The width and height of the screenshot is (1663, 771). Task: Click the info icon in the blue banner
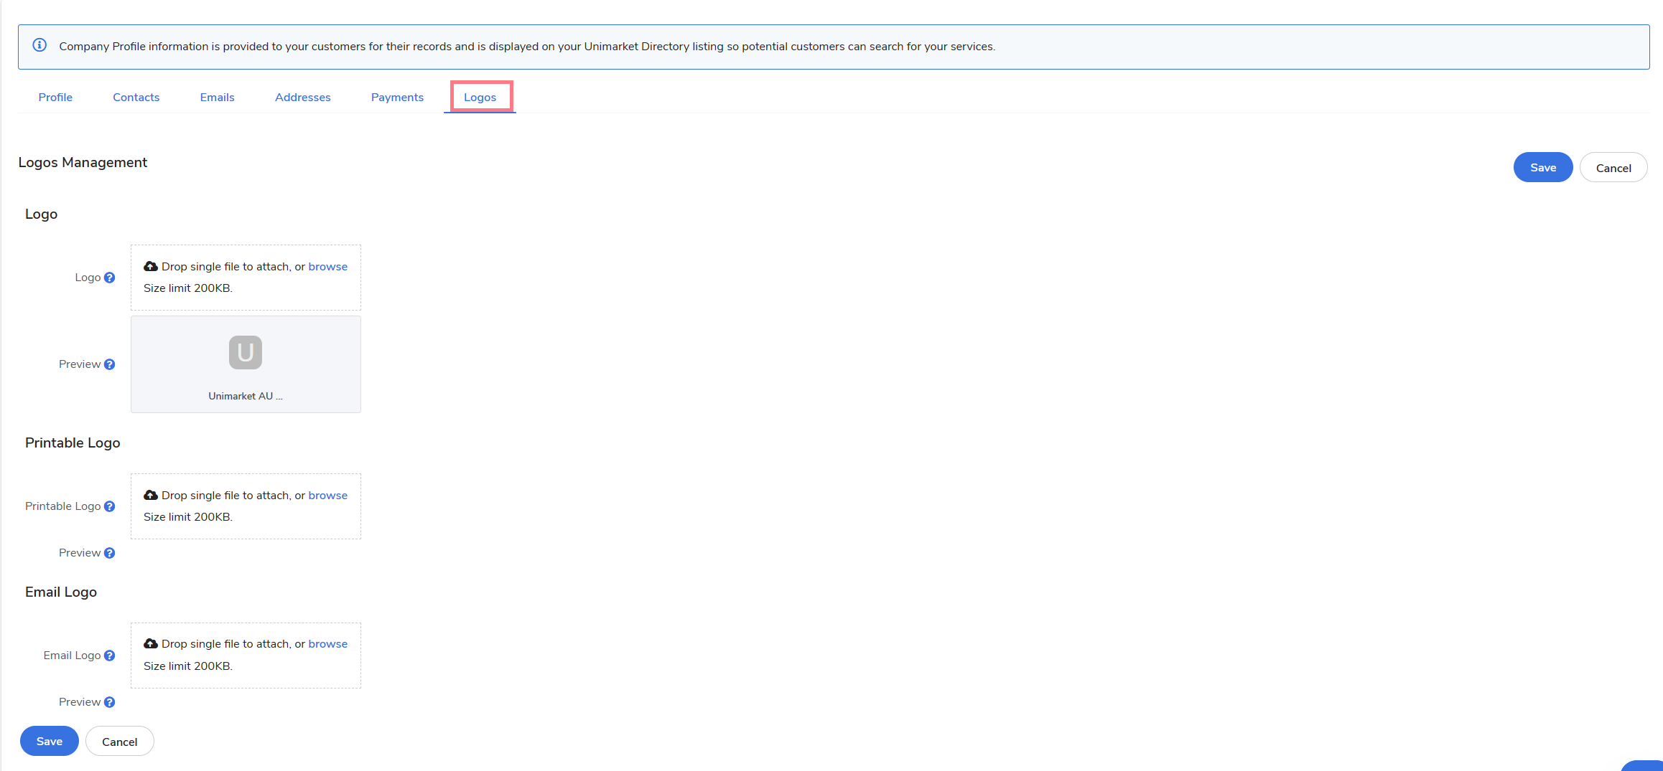point(40,46)
